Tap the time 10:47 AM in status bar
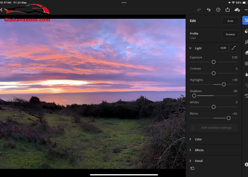Screen dimensions: 248x177 6,2
